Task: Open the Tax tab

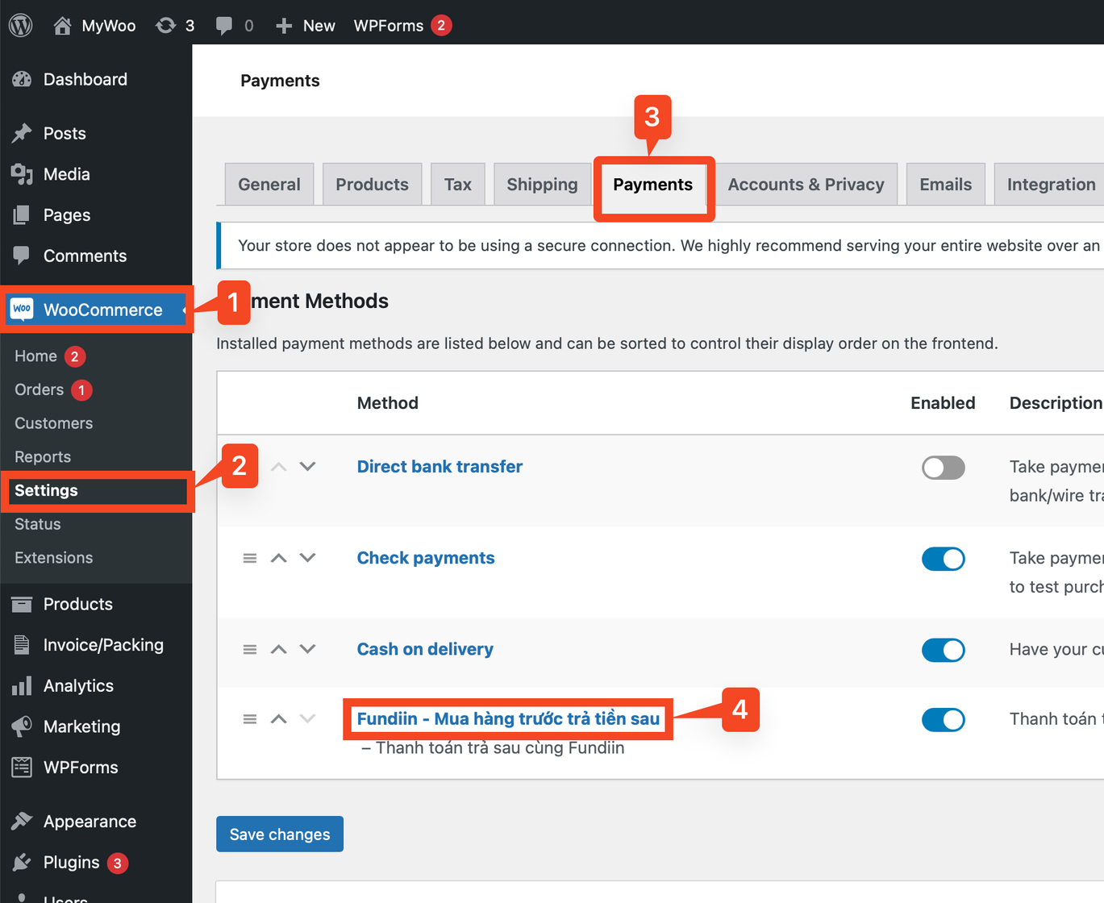Action: pyautogui.click(x=457, y=185)
